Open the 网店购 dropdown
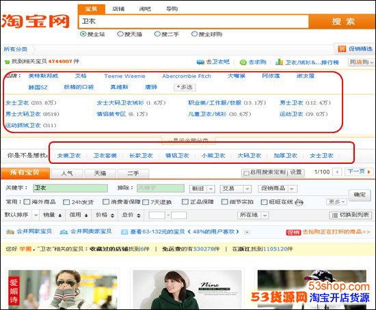This screenshot has height=310, width=376. point(362,62)
